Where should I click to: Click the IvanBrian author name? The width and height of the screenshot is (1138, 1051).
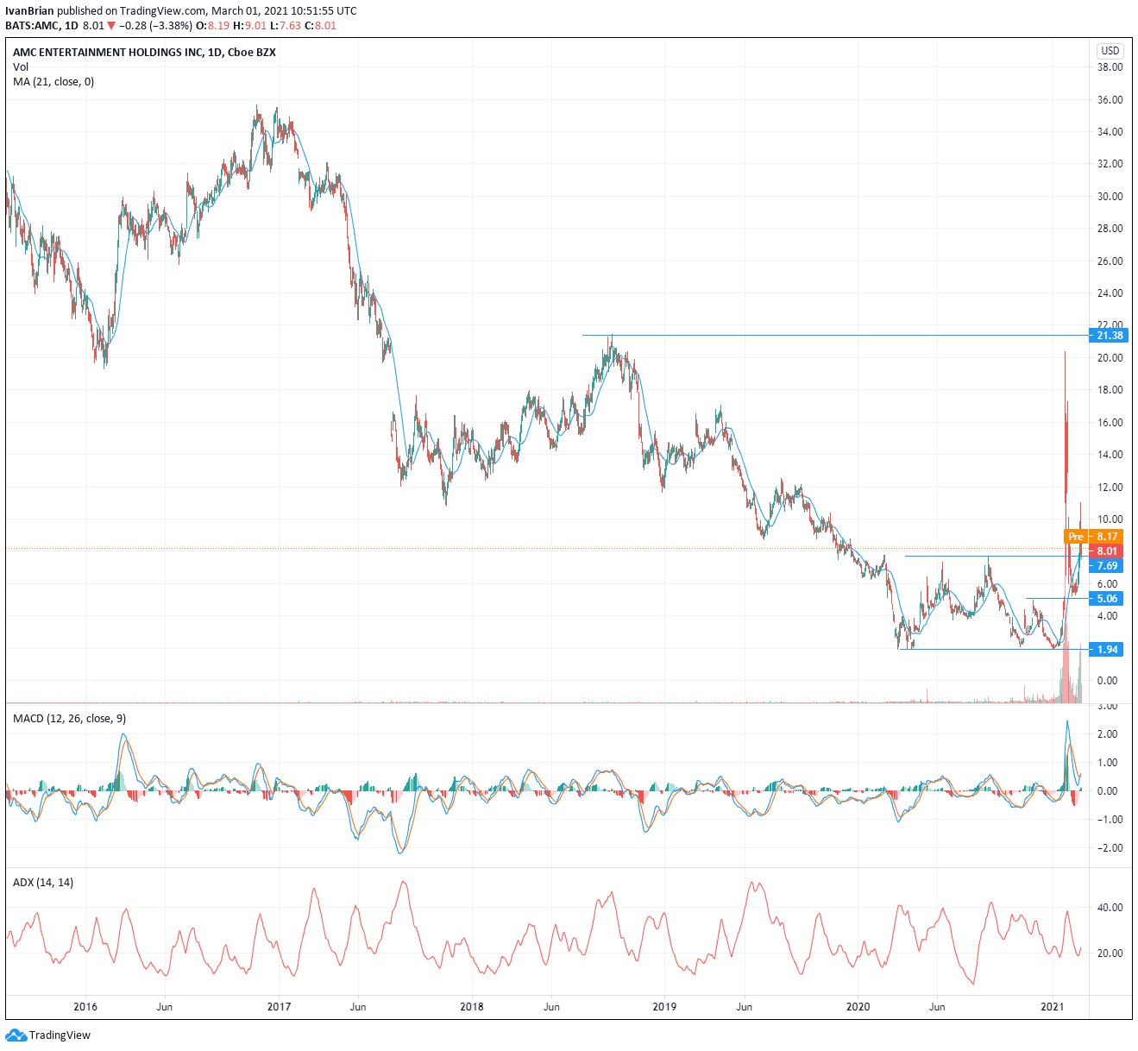coord(31,11)
